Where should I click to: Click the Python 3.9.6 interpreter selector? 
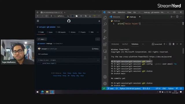pyautogui.click(x=130, y=88)
